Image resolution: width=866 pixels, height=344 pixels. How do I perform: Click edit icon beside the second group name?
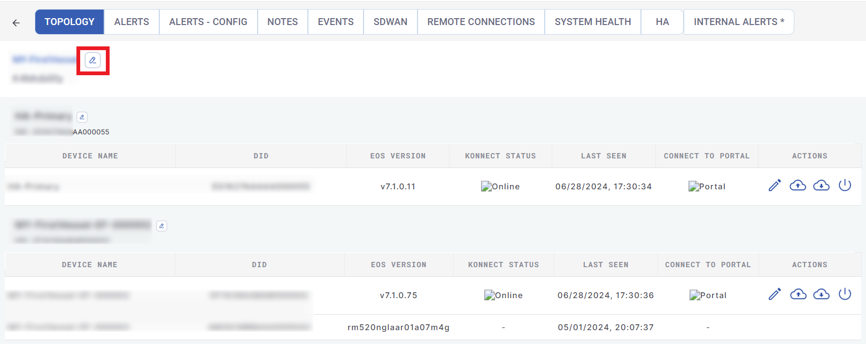[161, 226]
